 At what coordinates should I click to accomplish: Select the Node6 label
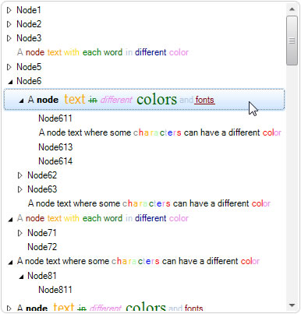click(x=29, y=81)
